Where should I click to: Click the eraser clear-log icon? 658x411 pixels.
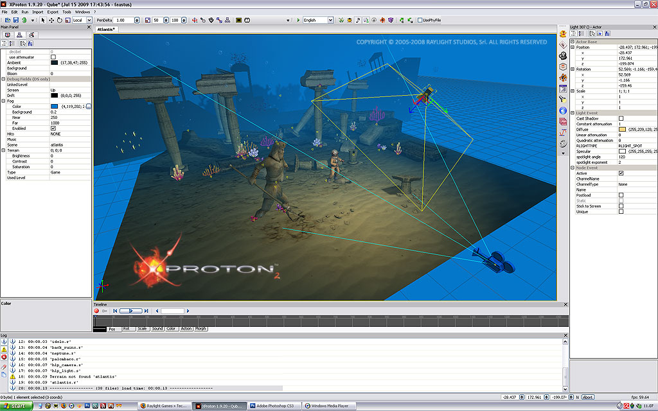click(4, 367)
